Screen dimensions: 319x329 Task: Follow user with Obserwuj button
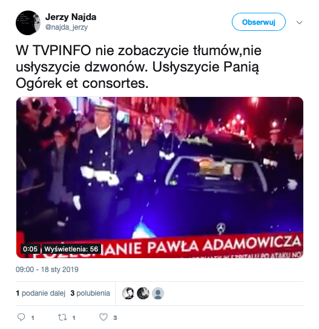click(258, 22)
